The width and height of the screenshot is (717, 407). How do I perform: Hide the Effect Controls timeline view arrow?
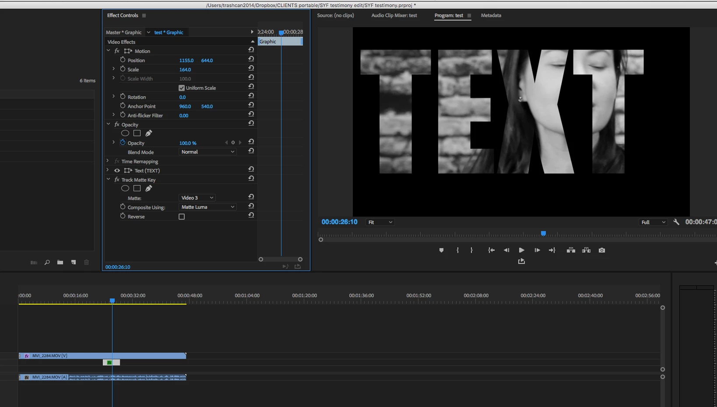click(252, 32)
